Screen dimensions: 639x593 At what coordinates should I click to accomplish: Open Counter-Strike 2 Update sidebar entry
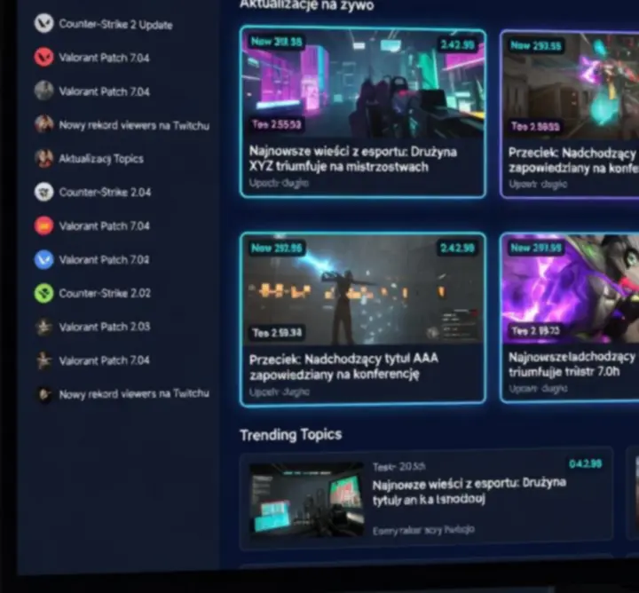[115, 25]
